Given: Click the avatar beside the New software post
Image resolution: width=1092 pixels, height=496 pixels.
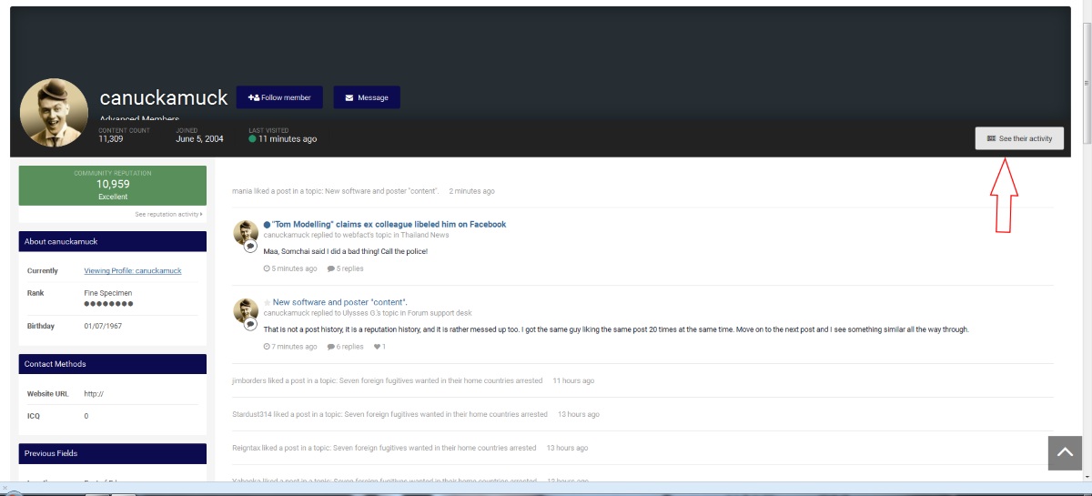Looking at the screenshot, I should [245, 311].
